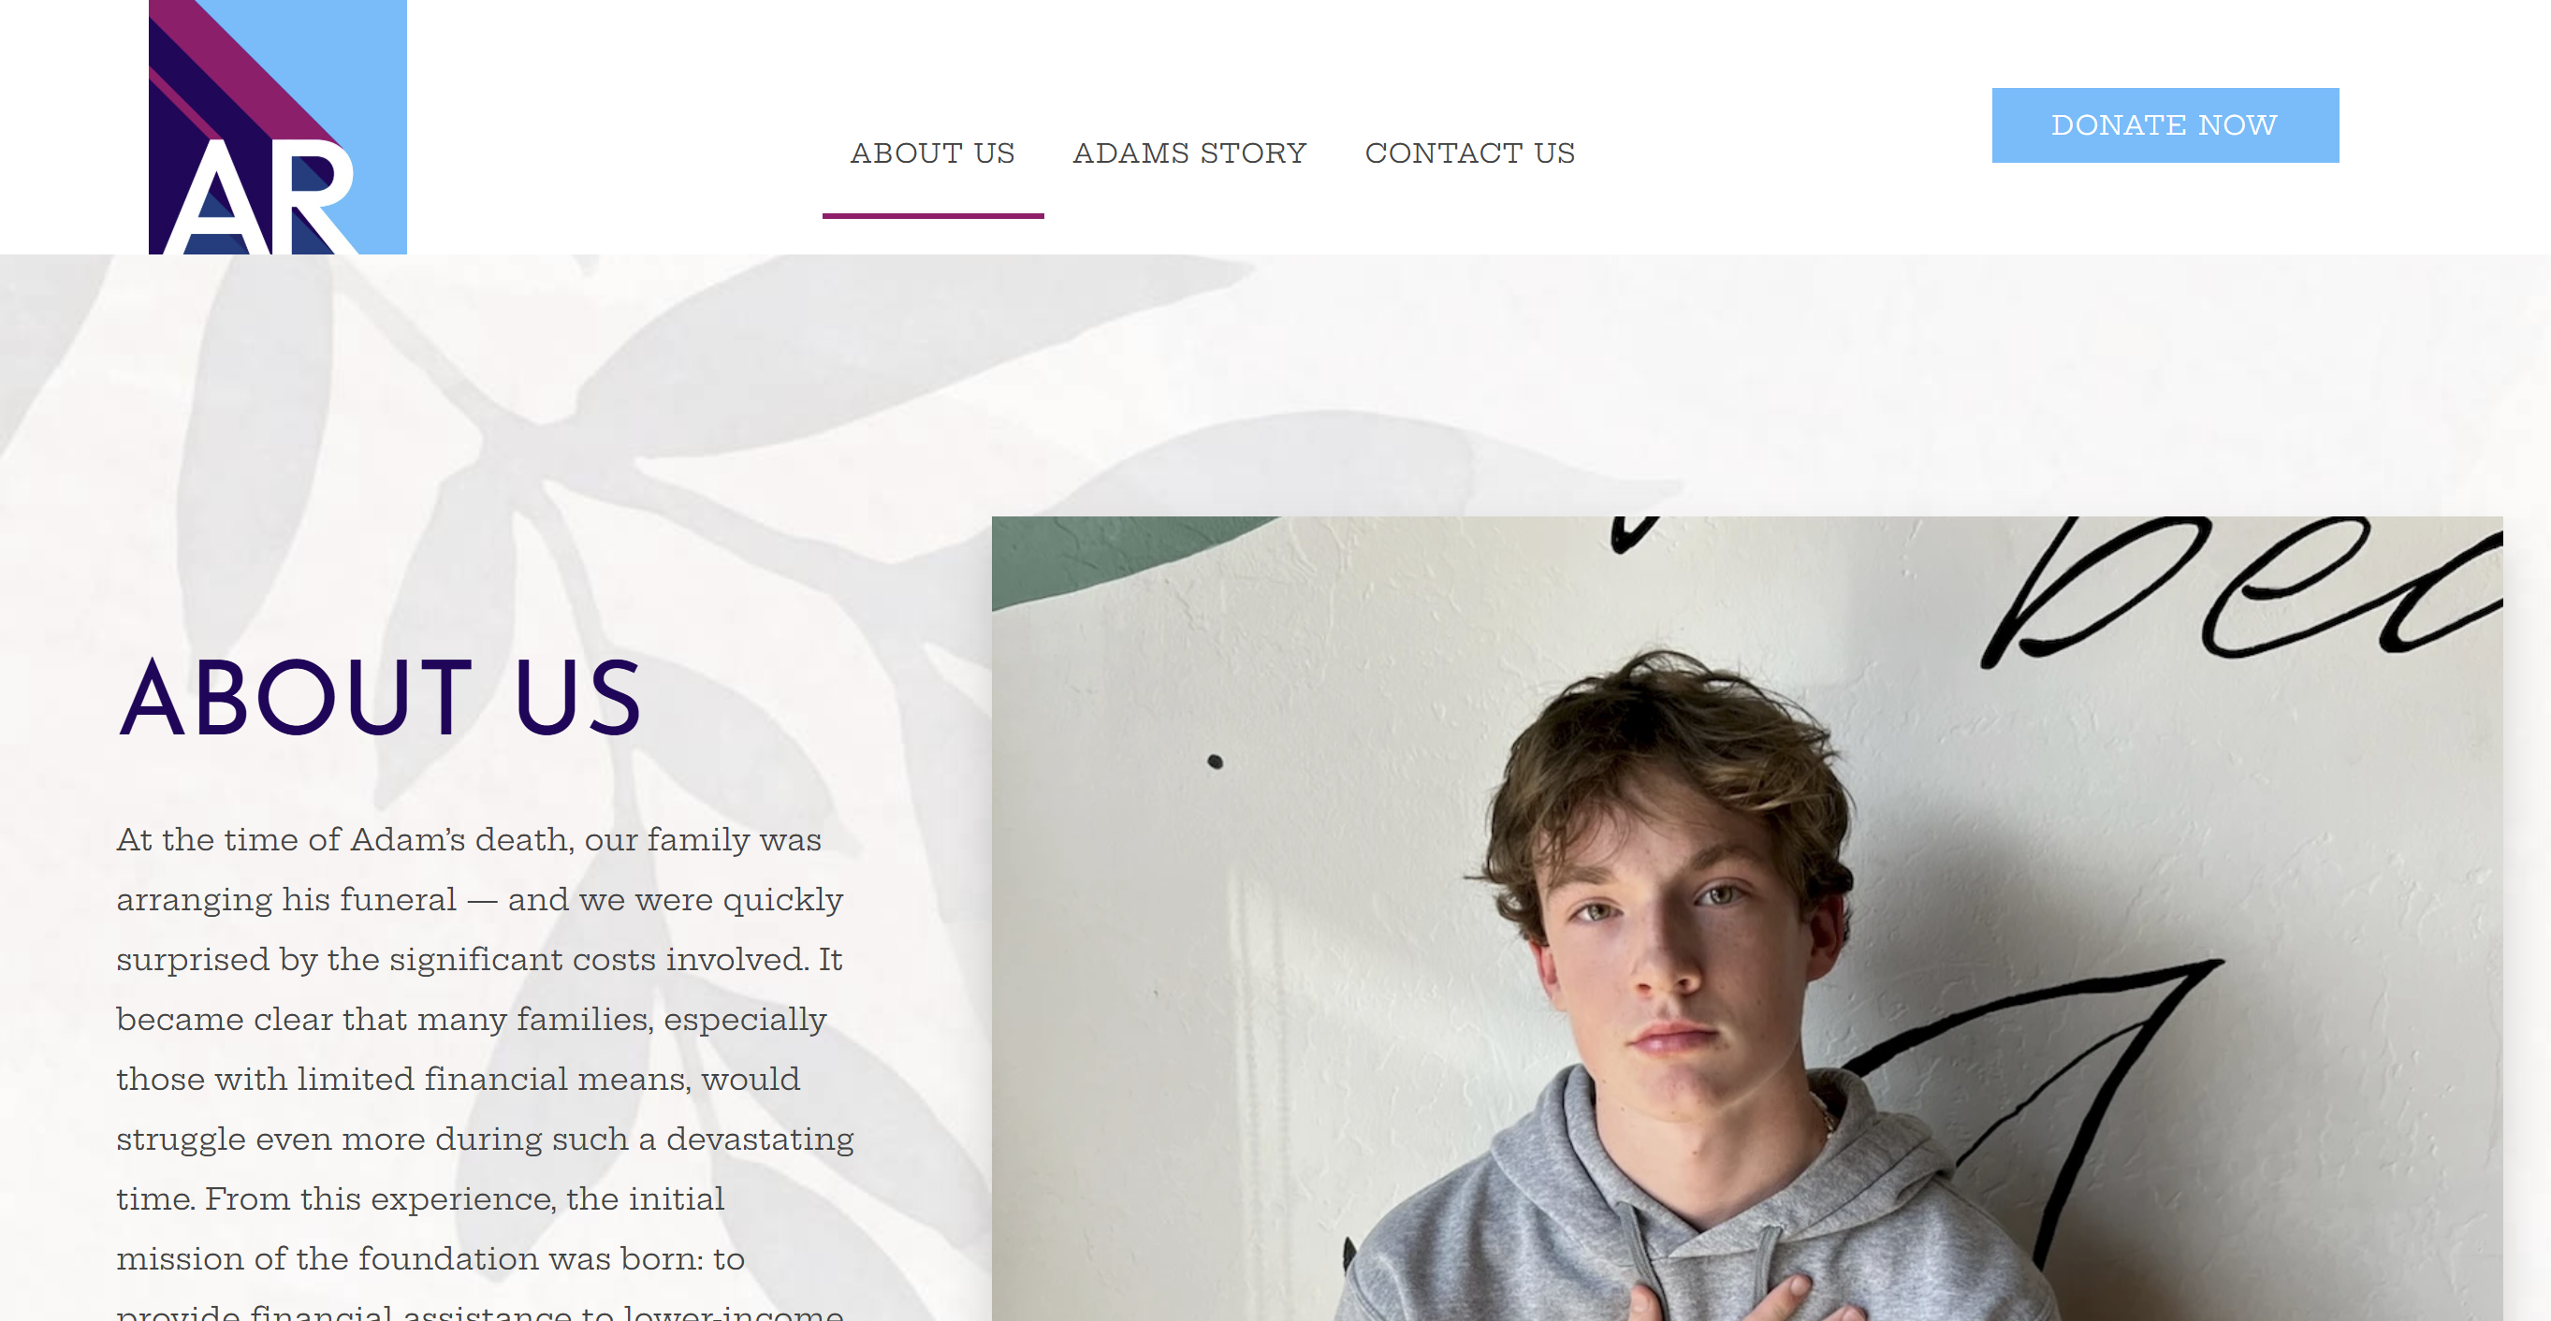Click the purple underline beneath About Us tab
Viewport: 2551px width, 1321px height.
(933, 215)
